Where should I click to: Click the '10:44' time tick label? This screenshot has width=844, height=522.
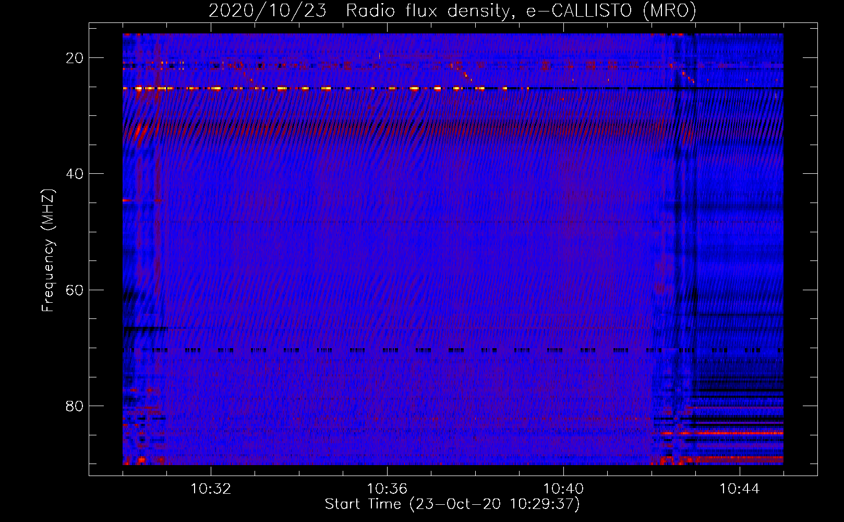[x=740, y=489]
